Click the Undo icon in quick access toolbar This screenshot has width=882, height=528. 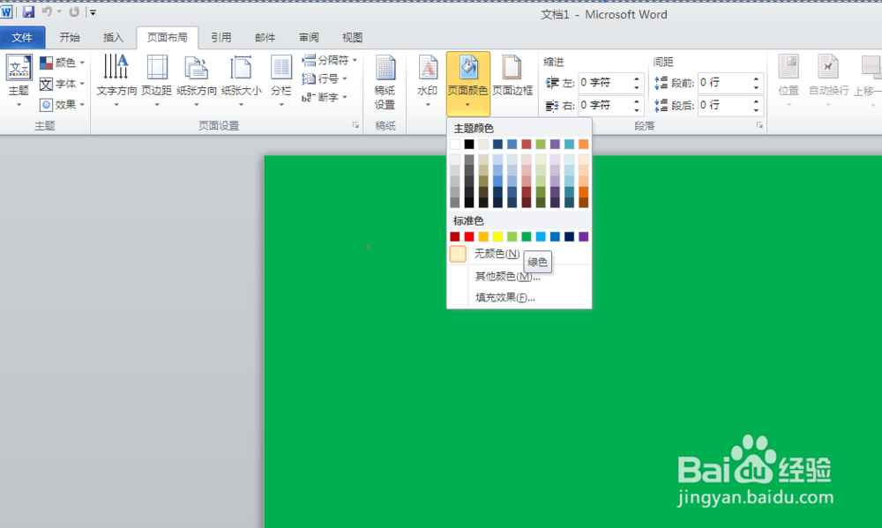point(47,11)
